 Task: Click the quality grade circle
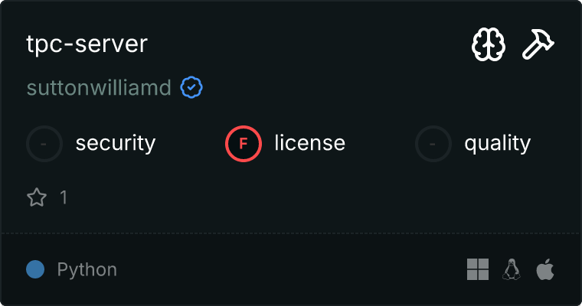(433, 143)
